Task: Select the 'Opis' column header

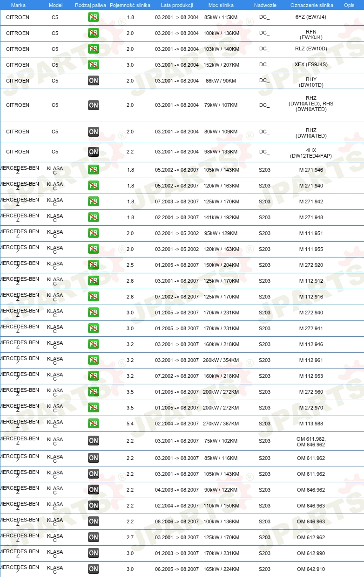Action: coord(349,5)
